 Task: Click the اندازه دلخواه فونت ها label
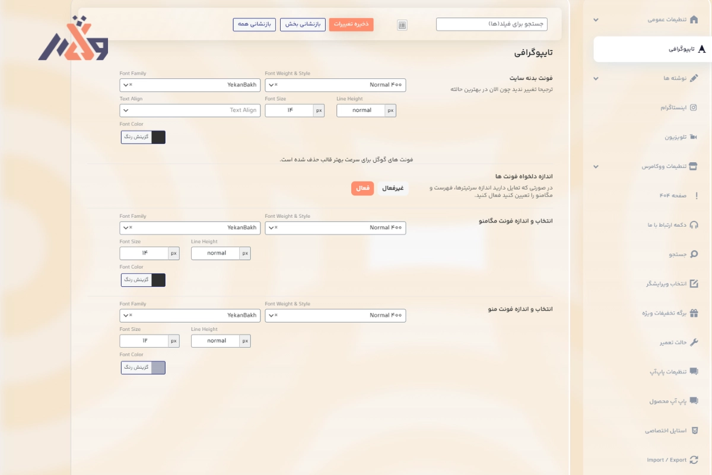tap(524, 176)
